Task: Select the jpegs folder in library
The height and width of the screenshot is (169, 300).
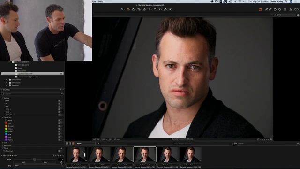Action: click(20, 68)
